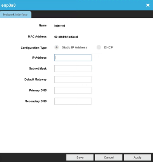Click the interface name value Internet
Screen dimensions: 153x162
(60, 26)
